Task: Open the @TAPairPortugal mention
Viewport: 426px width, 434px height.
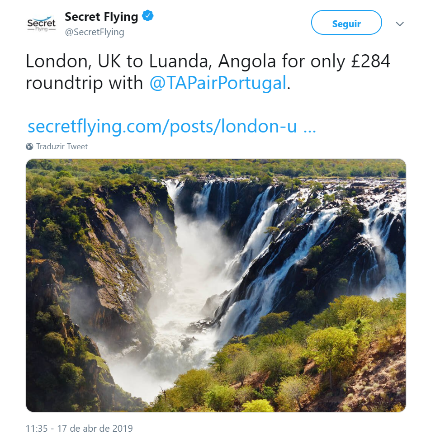Action: click(x=218, y=84)
